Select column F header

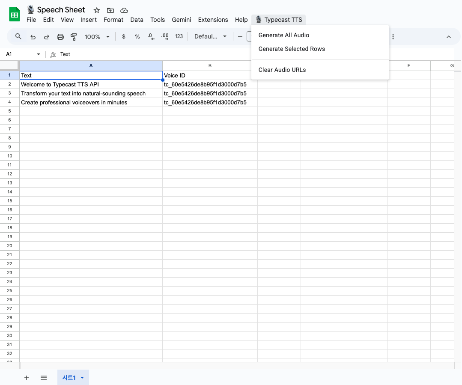pyautogui.click(x=408, y=65)
